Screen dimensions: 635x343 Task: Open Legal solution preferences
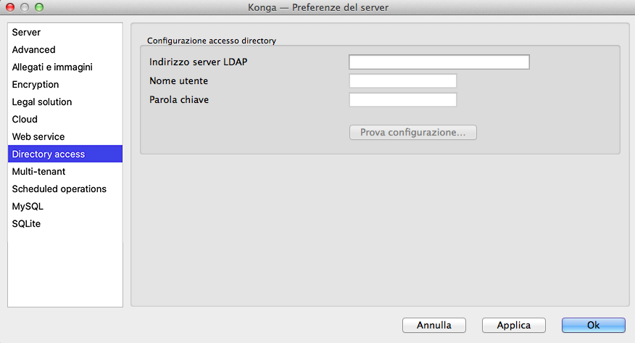[42, 102]
